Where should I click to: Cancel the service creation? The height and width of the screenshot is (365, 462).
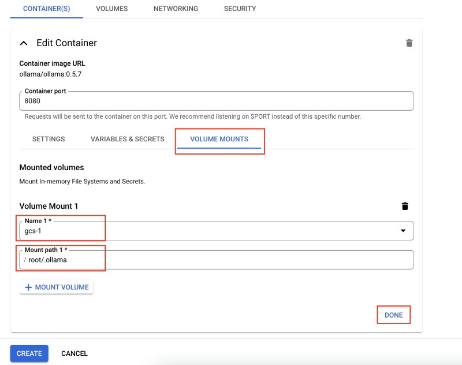[74, 353]
